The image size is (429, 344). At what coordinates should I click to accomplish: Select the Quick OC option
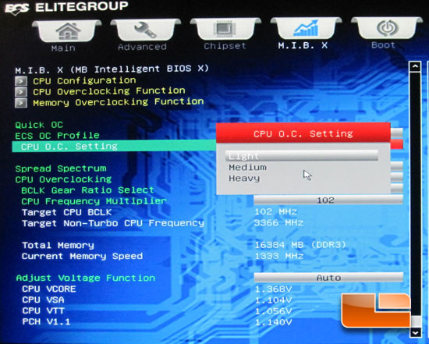pos(39,125)
